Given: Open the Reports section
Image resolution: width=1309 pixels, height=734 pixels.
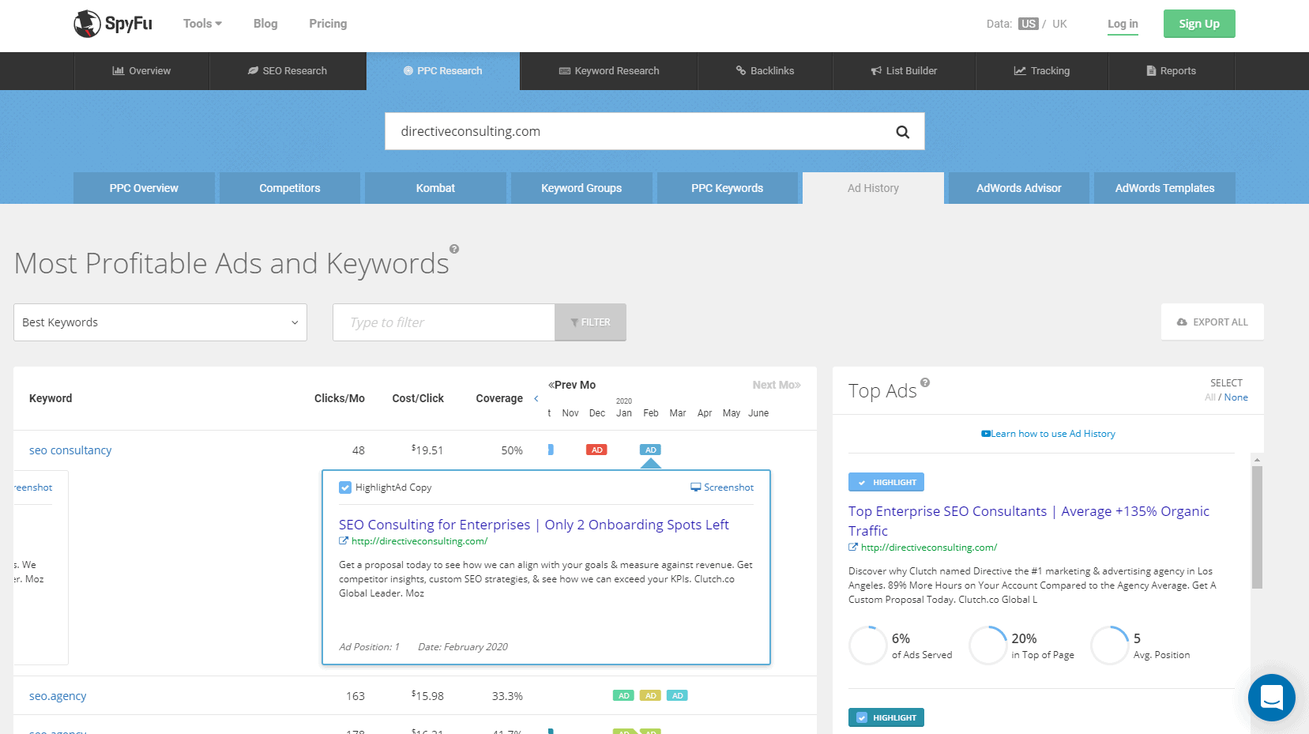Looking at the screenshot, I should [x=1172, y=71].
